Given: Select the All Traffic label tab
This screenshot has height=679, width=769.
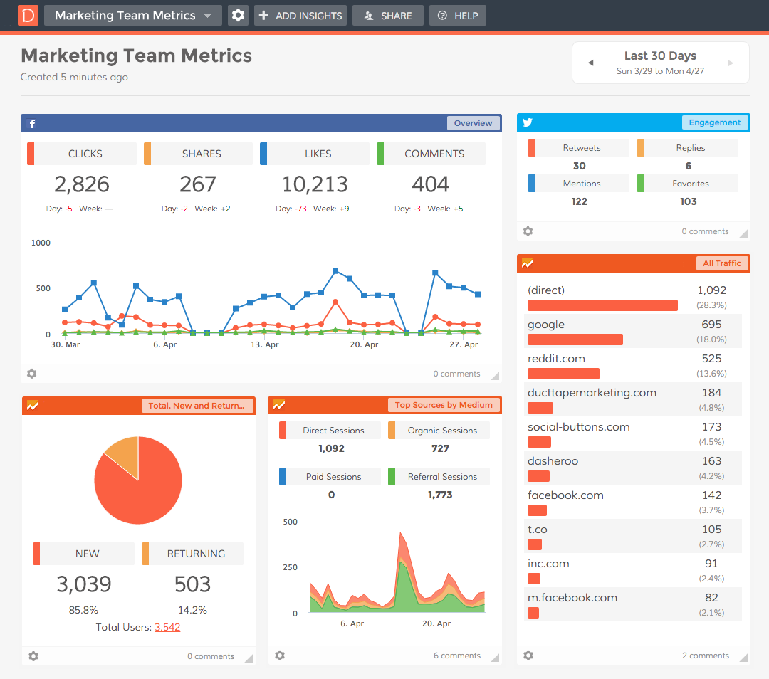Looking at the screenshot, I should (722, 263).
